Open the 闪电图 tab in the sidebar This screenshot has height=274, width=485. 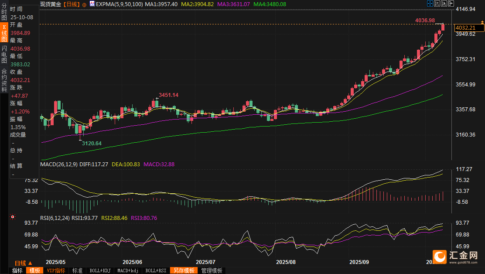[4, 54]
